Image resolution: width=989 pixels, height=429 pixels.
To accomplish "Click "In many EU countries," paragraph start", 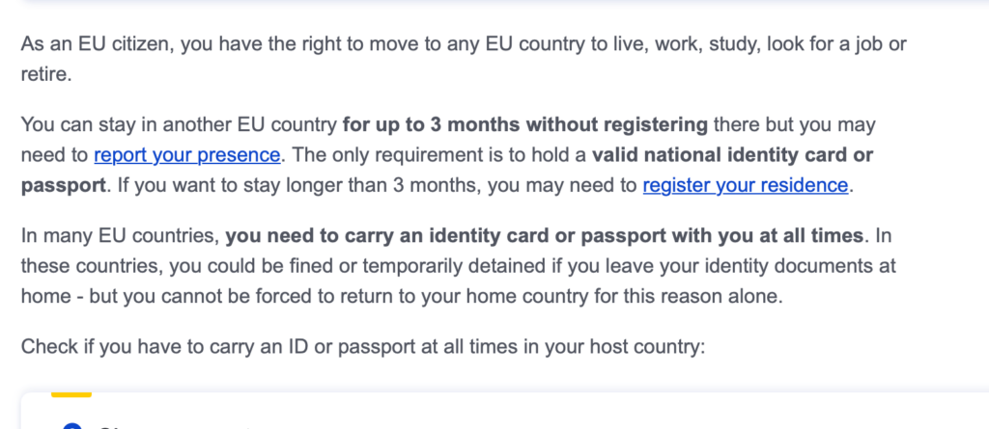I will (x=121, y=236).
